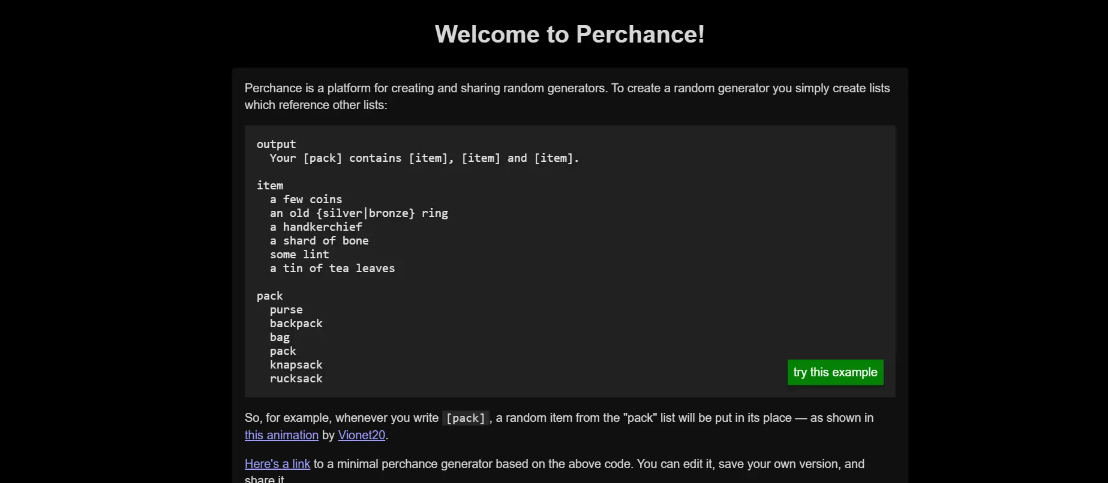Click the inline [pack] code snippet
The width and height of the screenshot is (1108, 483).
(466, 418)
